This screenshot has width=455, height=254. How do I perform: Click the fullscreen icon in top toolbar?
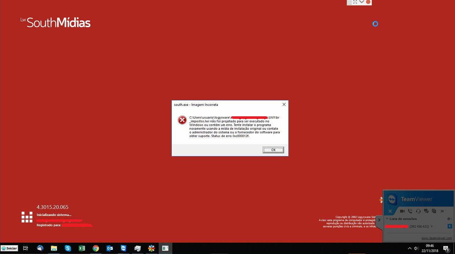355,2
